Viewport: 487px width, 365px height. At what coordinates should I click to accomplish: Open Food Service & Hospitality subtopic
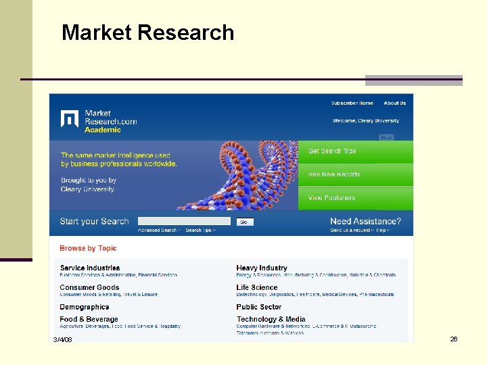point(152,326)
